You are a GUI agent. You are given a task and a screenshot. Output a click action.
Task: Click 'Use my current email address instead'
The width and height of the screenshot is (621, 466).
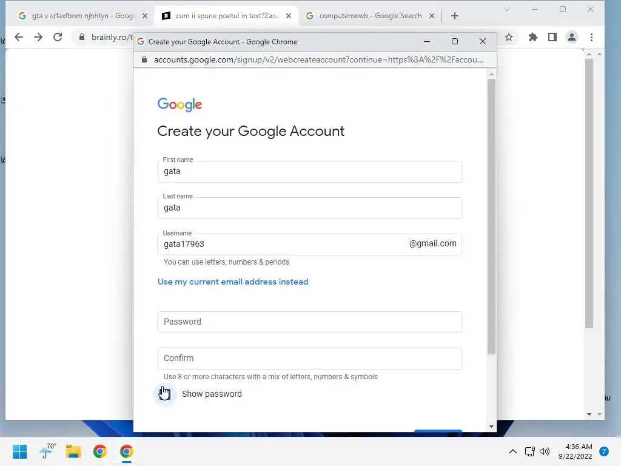[x=233, y=282]
